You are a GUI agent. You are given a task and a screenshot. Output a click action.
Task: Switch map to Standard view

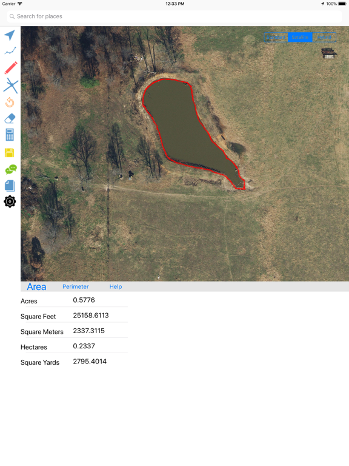pos(276,37)
